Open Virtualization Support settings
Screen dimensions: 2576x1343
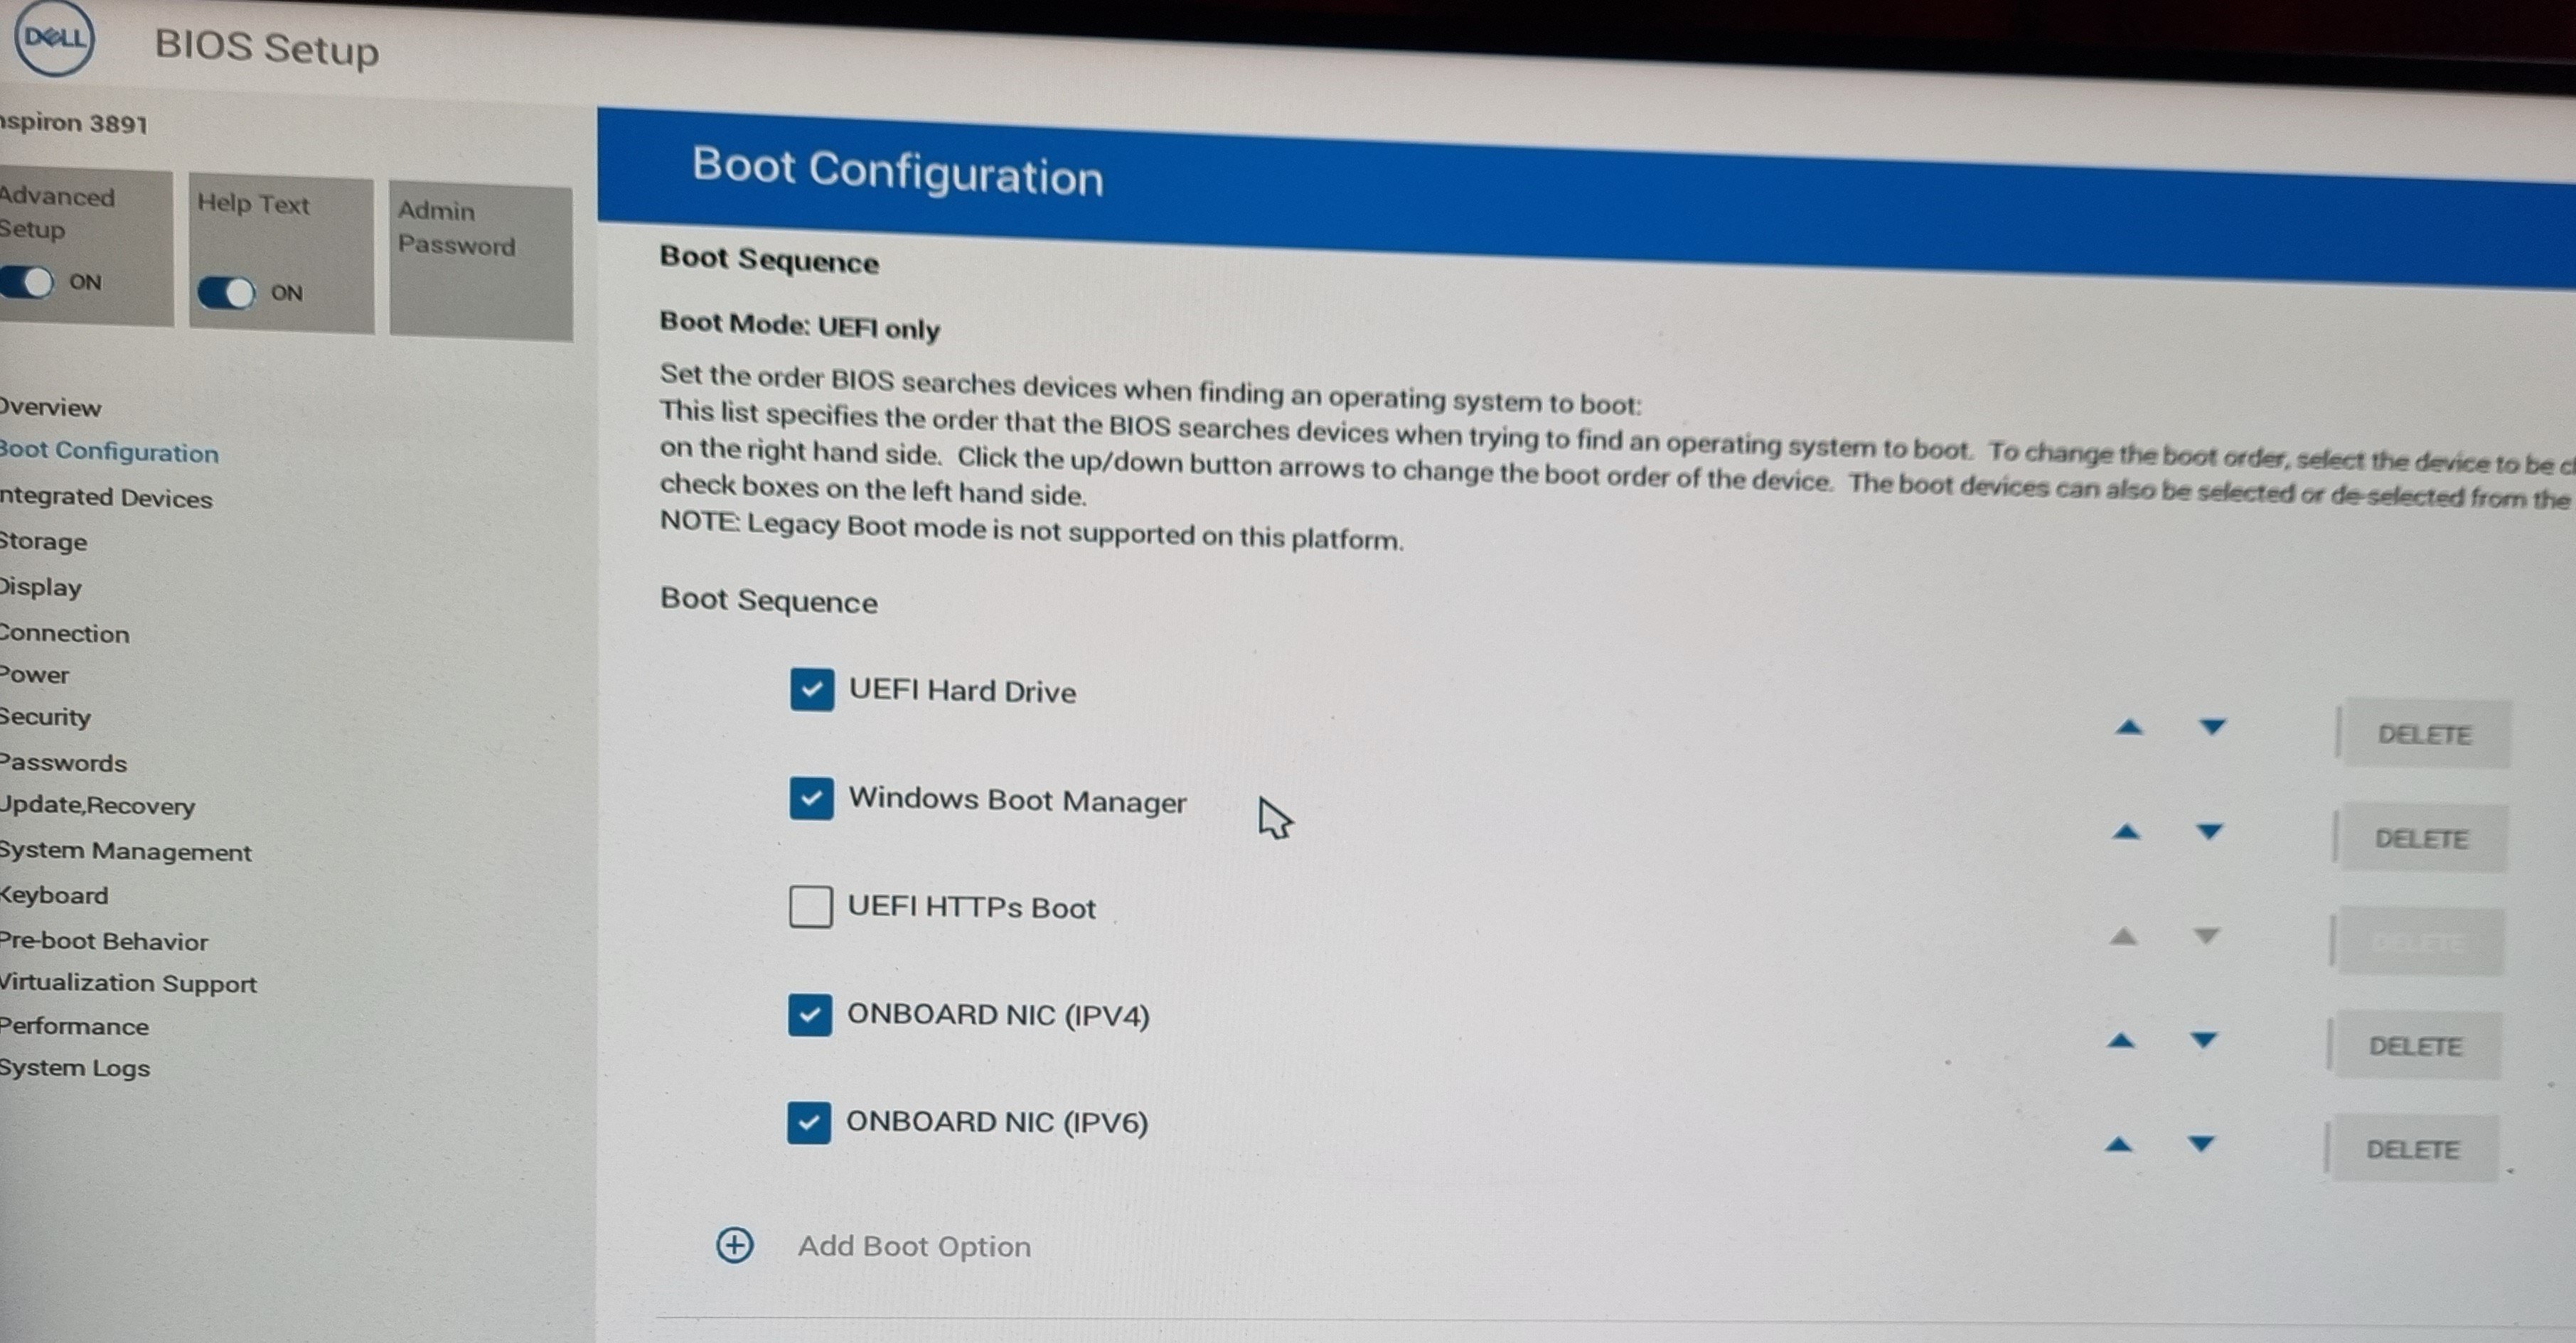[128, 983]
